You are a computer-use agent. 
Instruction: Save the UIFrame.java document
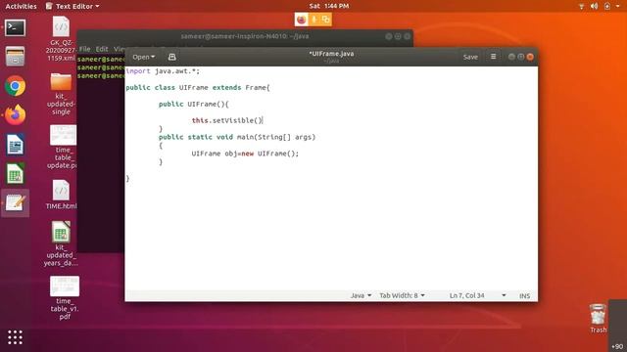(x=470, y=57)
